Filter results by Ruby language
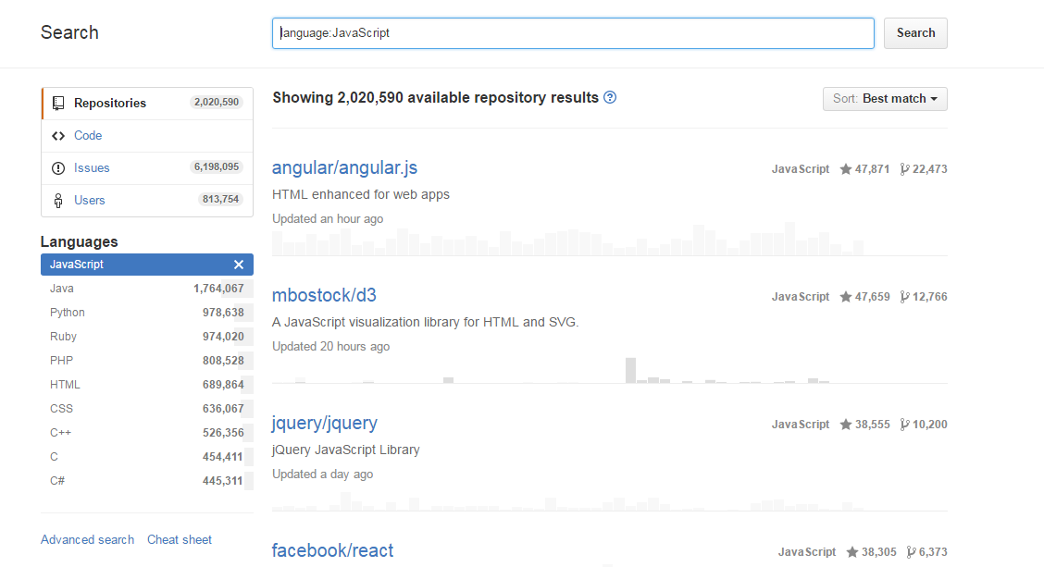 (147, 336)
